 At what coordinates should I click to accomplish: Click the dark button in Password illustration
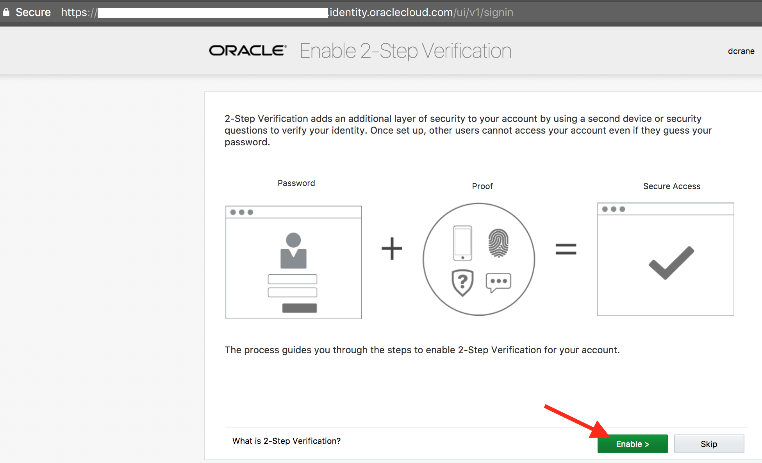pyautogui.click(x=300, y=308)
